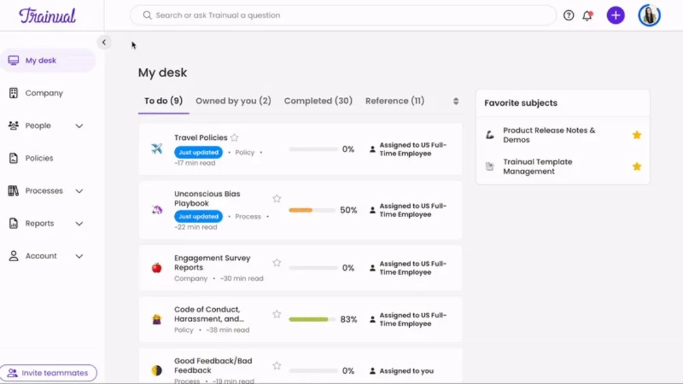Click the "~30 min read" text

click(x=242, y=278)
